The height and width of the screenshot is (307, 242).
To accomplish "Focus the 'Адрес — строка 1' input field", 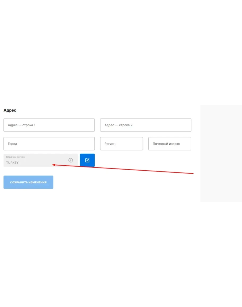I will point(49,125).
